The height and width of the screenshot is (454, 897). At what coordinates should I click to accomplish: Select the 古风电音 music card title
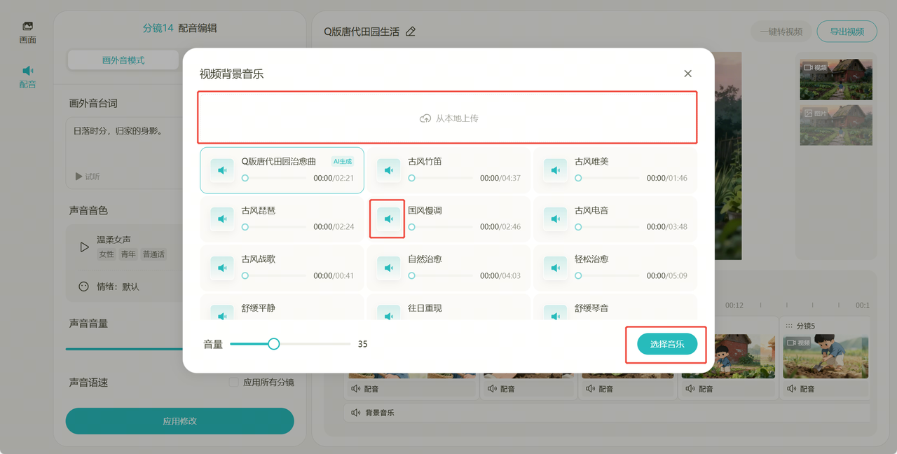(591, 210)
